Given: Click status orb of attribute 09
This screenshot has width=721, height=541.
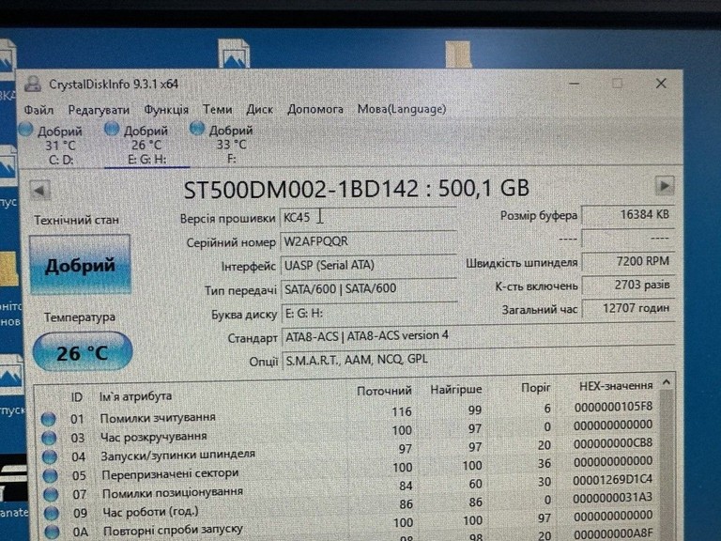Looking at the screenshot, I should (x=52, y=513).
